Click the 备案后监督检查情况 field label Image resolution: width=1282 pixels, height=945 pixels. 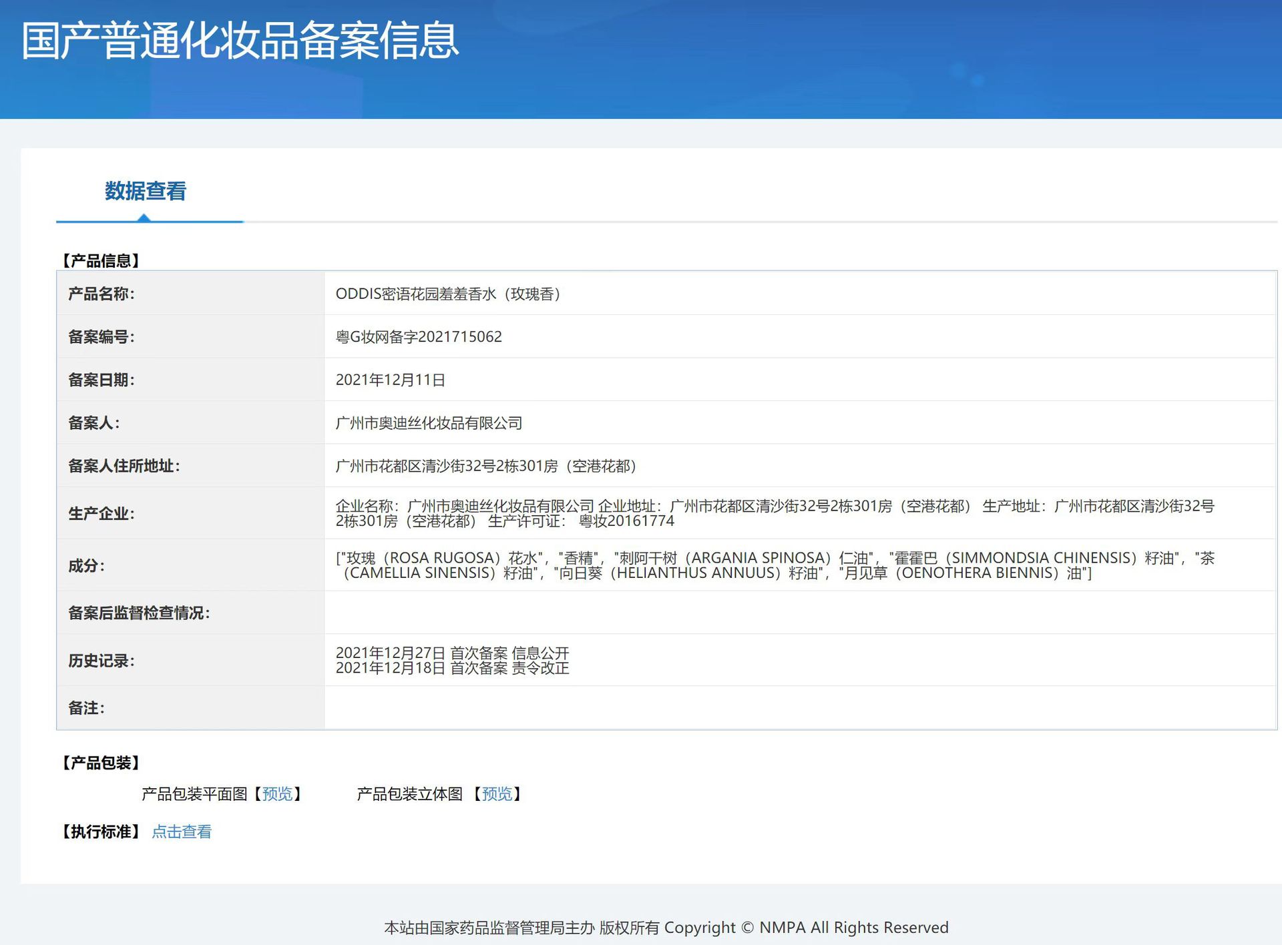click(x=139, y=613)
